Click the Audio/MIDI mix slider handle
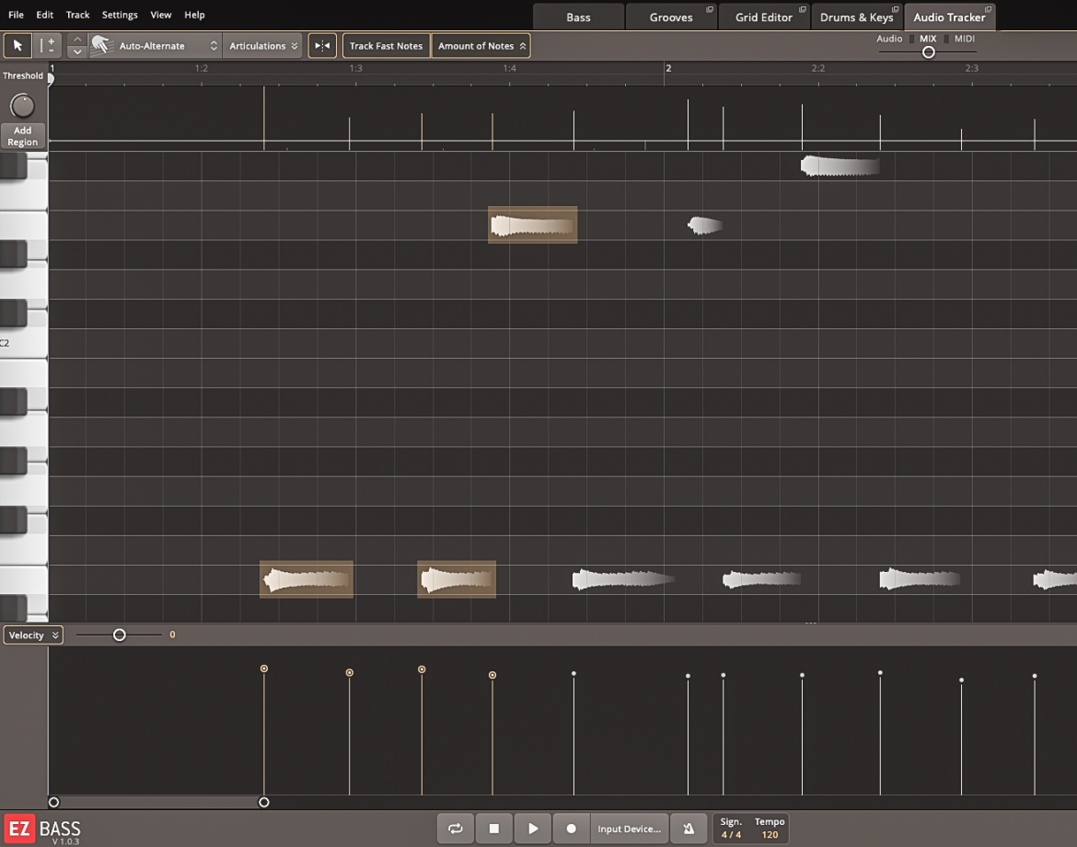1077x847 pixels. 928,52
